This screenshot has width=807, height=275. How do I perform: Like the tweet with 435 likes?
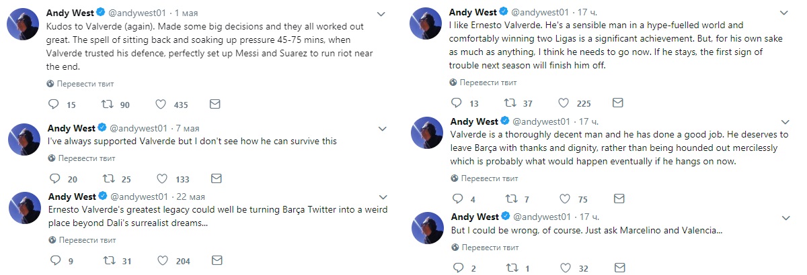click(161, 105)
